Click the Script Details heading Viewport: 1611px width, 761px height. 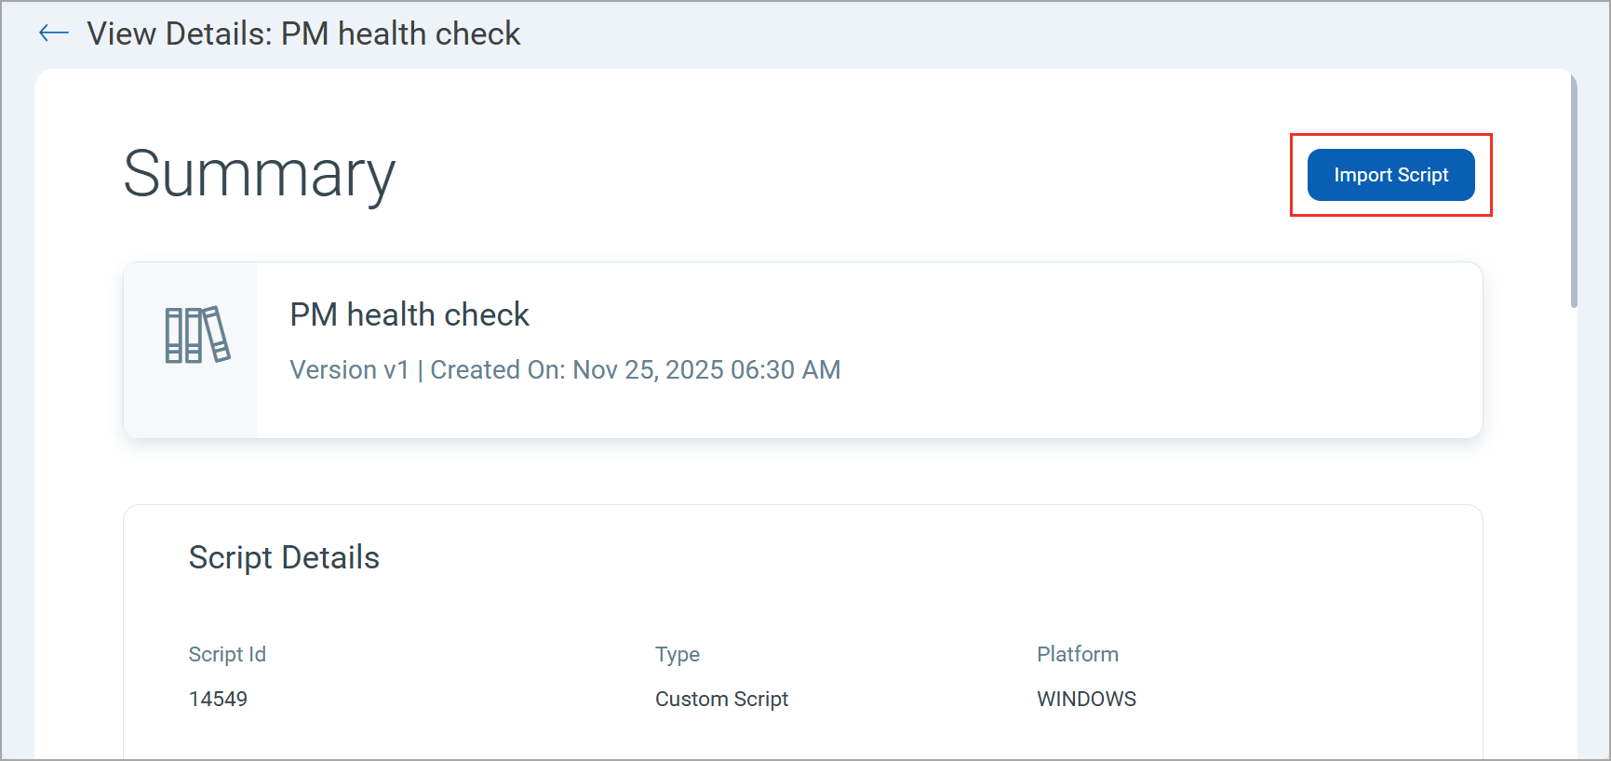click(284, 558)
